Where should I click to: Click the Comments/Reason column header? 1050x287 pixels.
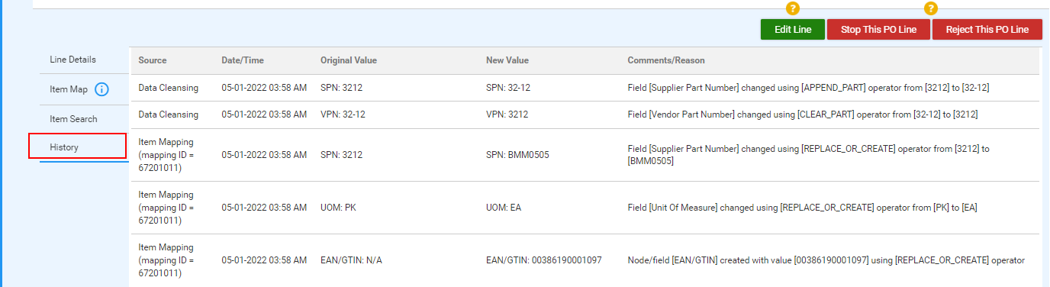666,60
